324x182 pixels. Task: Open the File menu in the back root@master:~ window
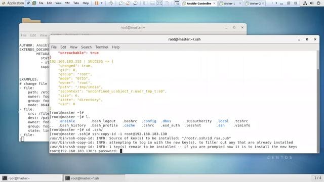(x=24, y=35)
